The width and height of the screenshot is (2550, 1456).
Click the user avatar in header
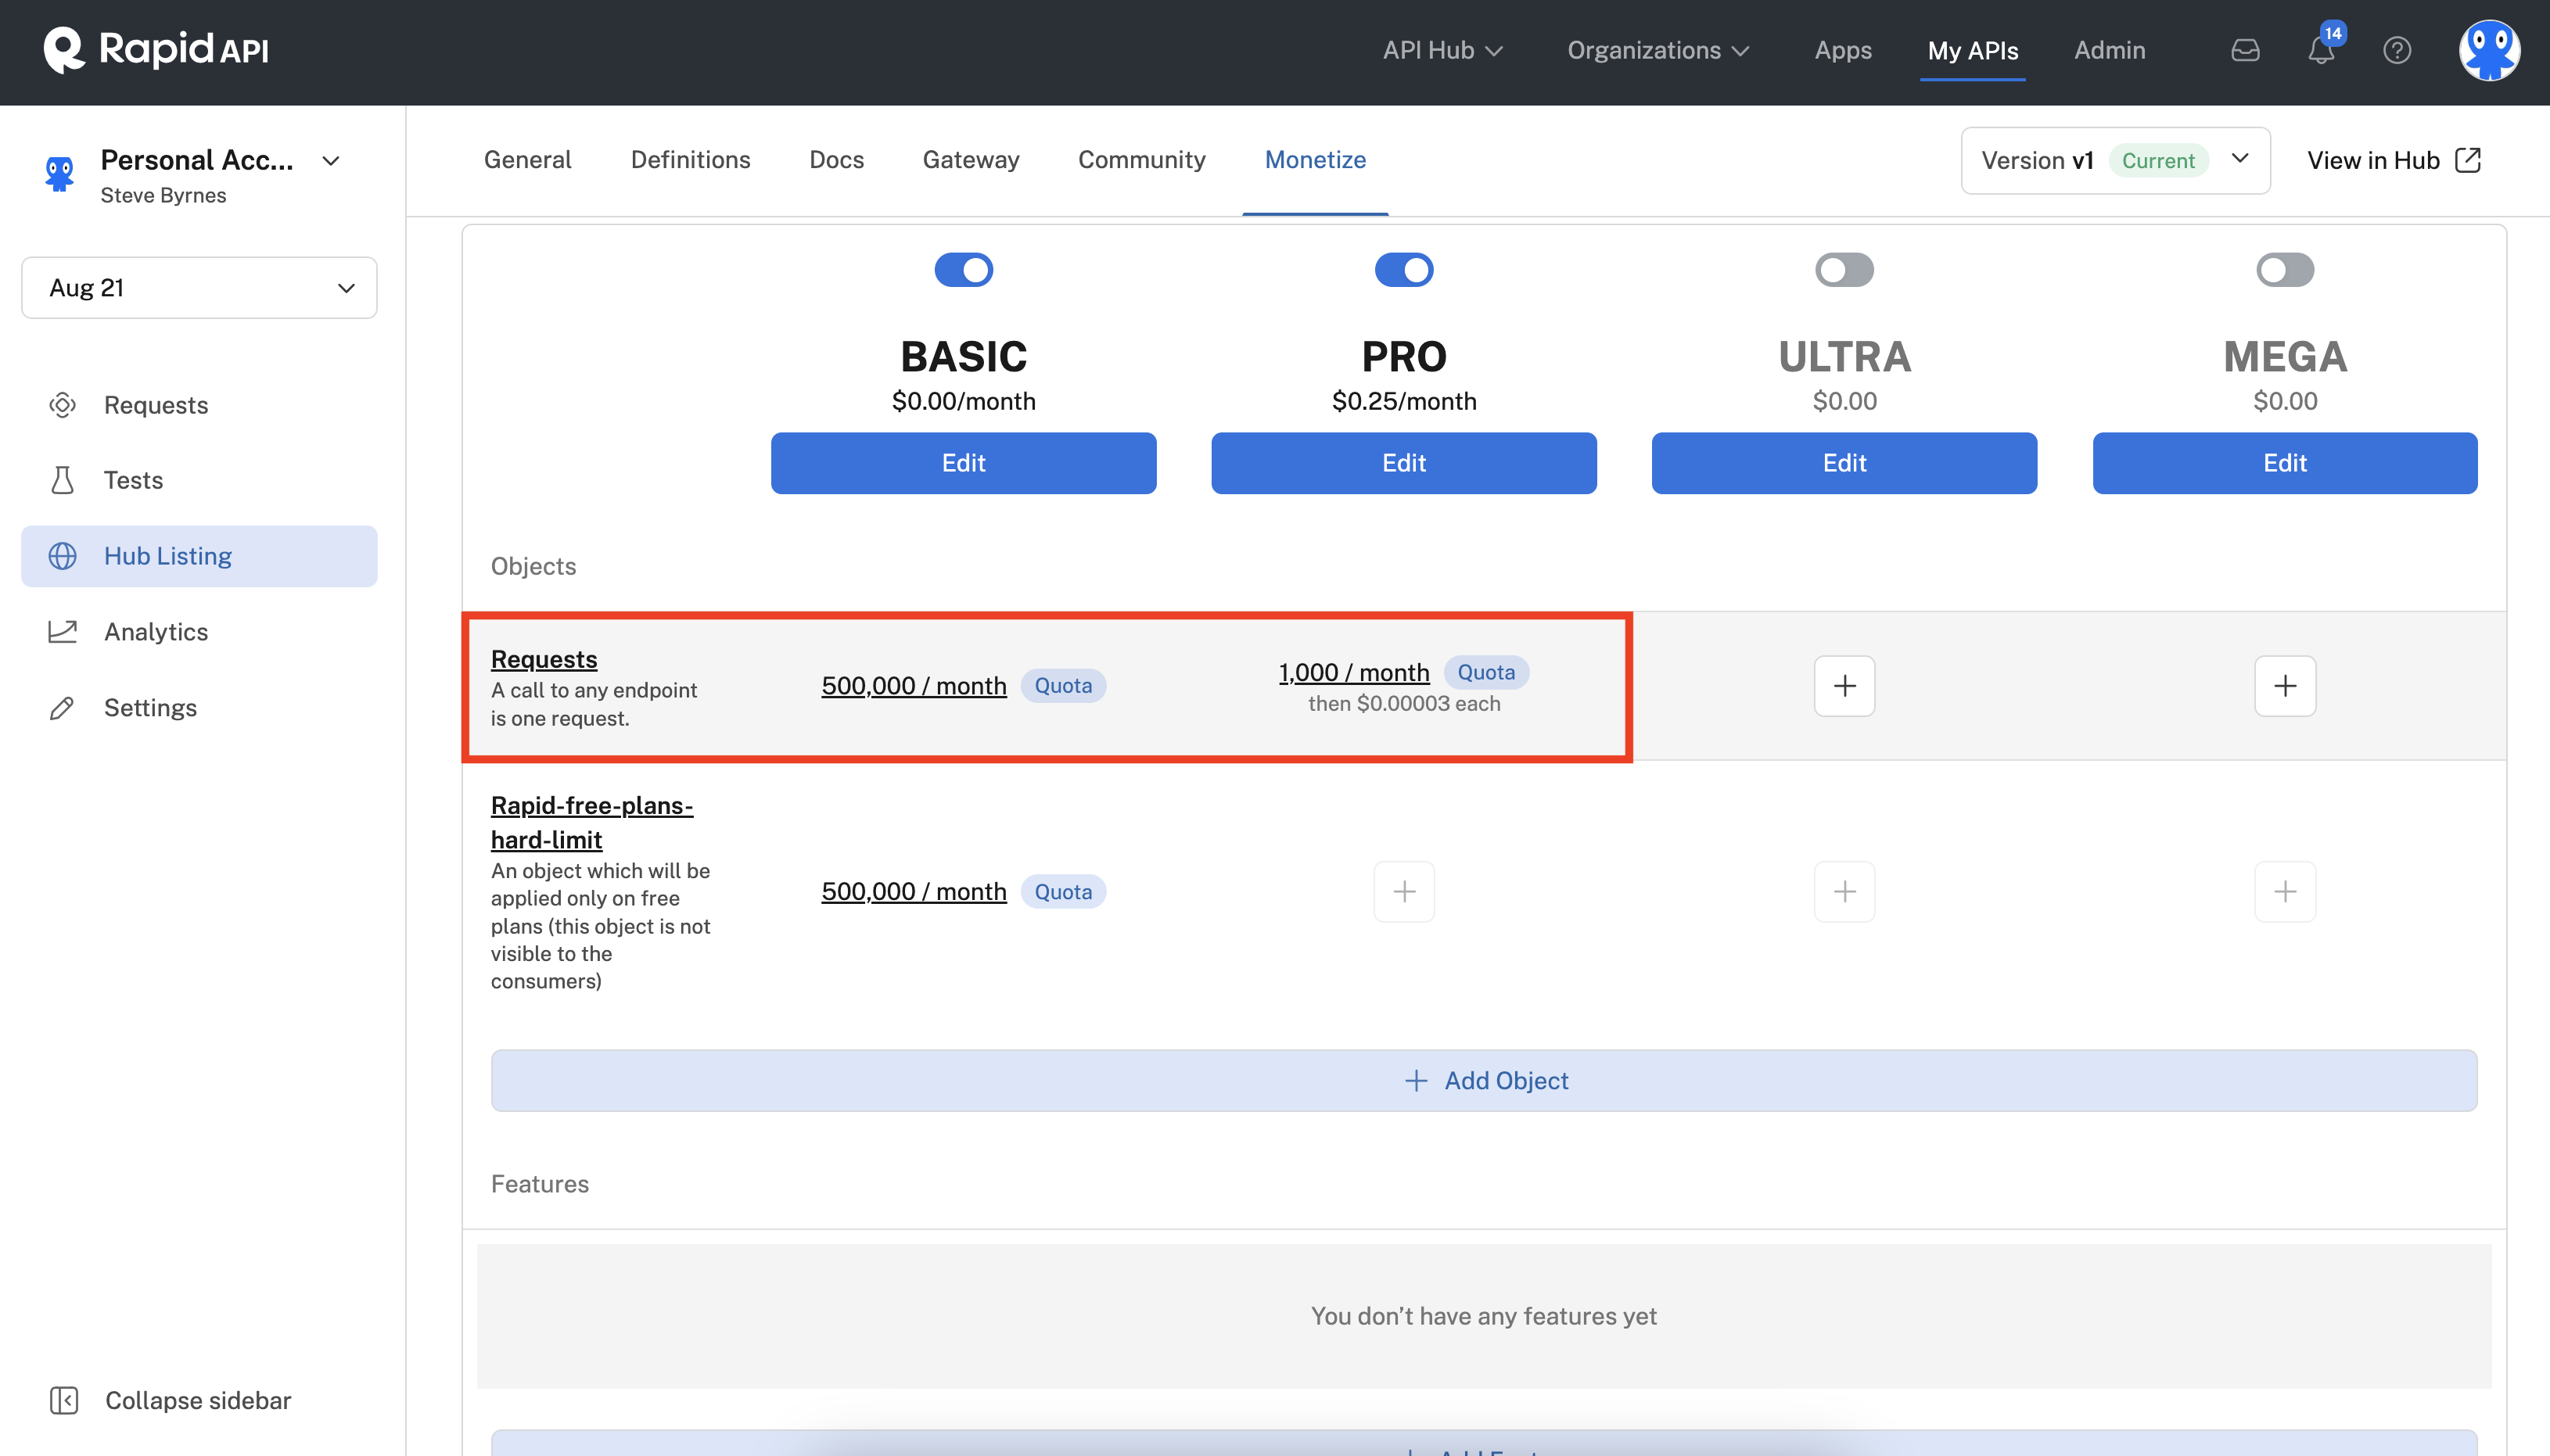click(2488, 50)
